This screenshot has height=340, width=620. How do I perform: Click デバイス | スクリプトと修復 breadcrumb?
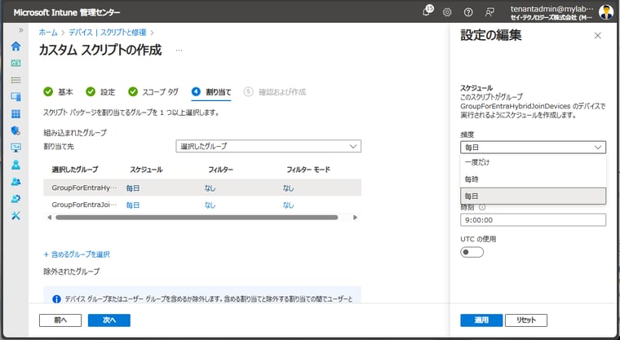108,33
